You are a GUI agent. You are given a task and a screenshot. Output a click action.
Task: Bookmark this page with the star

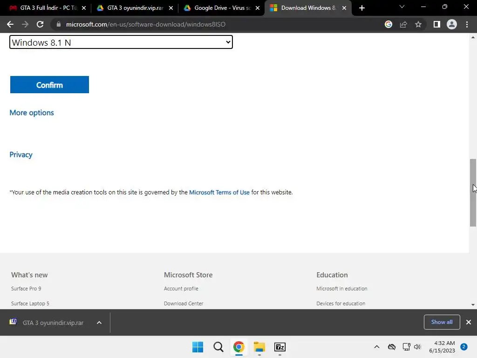coord(418,24)
